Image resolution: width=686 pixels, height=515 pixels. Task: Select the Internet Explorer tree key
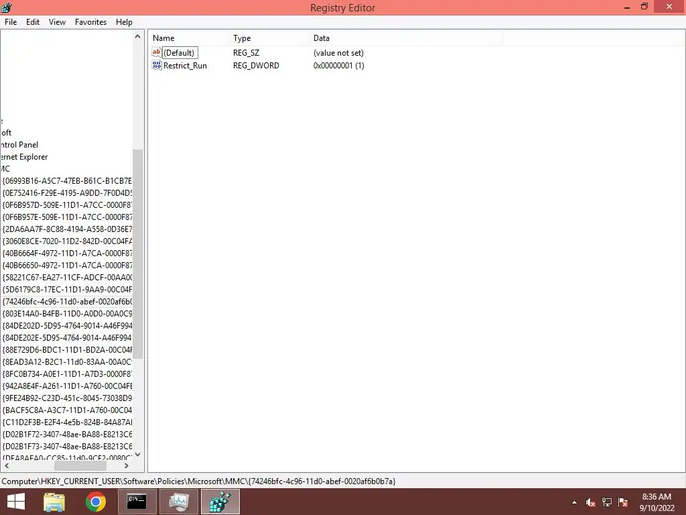(x=24, y=157)
